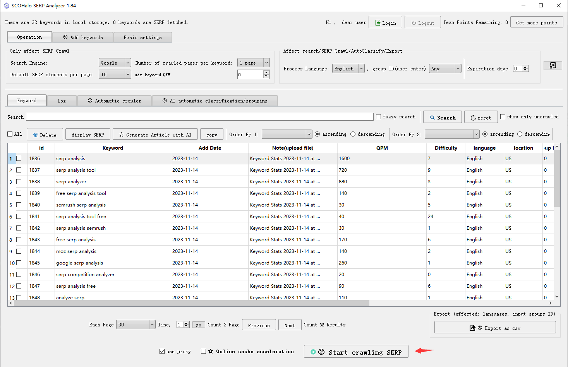Image resolution: width=568 pixels, height=367 pixels.
Task: Click the copy button
Action: pyautogui.click(x=212, y=135)
